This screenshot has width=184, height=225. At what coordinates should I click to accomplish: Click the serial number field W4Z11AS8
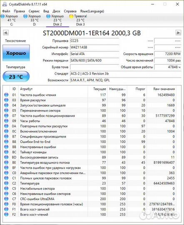tap(94, 47)
